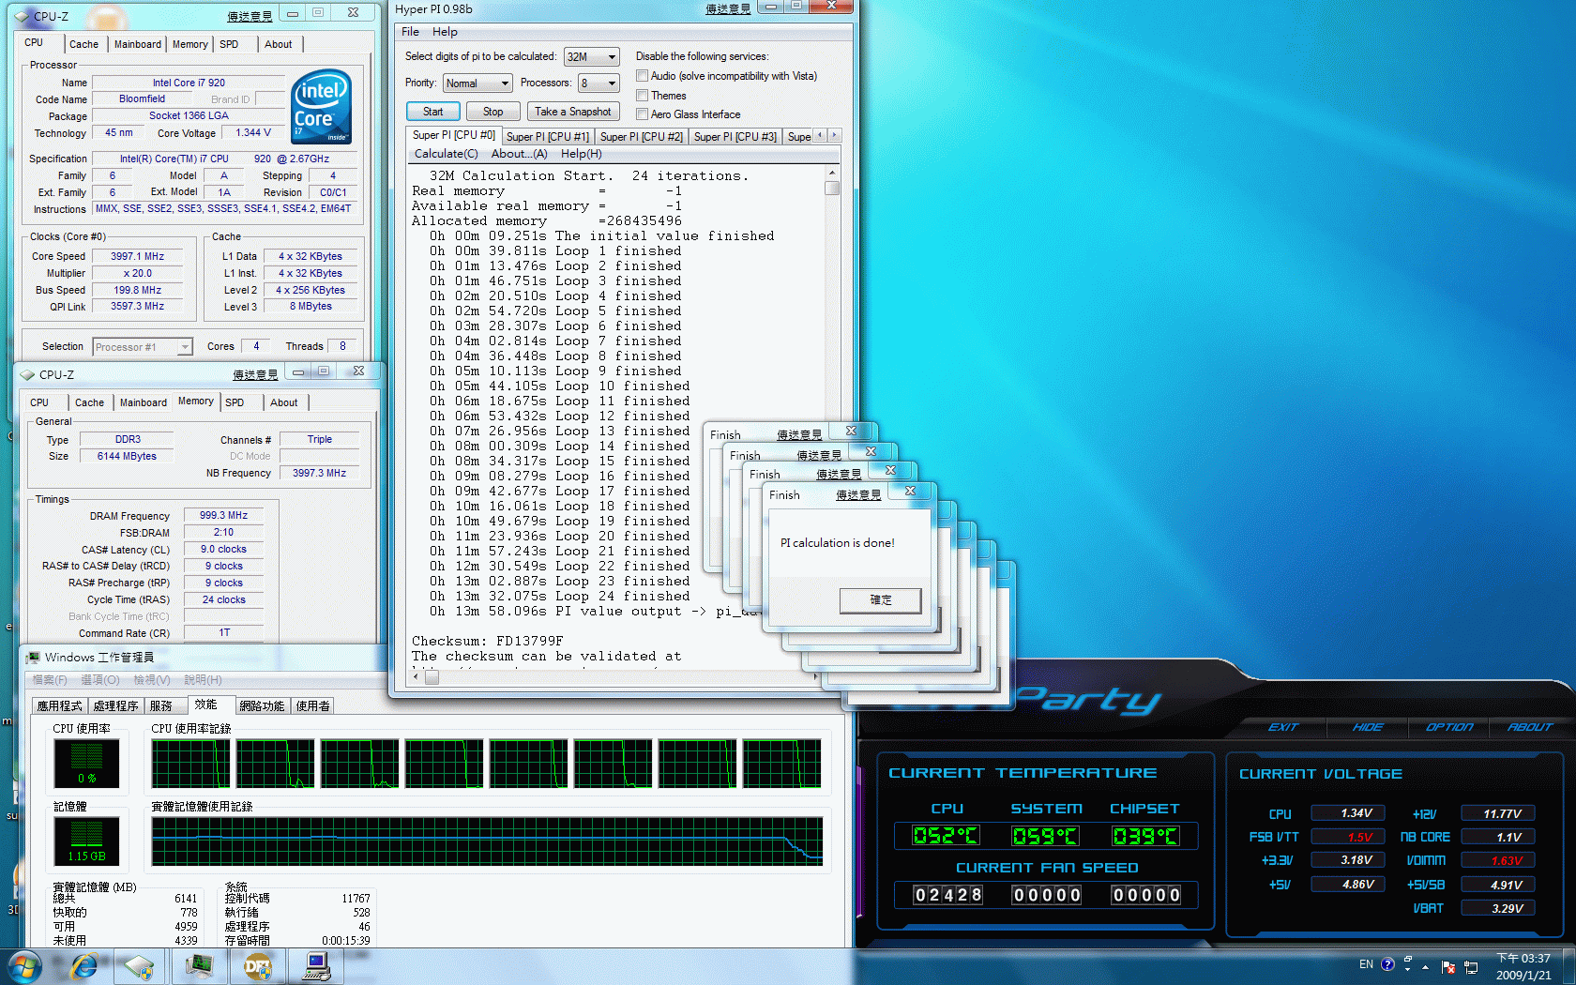Open the 檢視(V) menu in Task Manager
The width and height of the screenshot is (1576, 985).
coord(151,680)
